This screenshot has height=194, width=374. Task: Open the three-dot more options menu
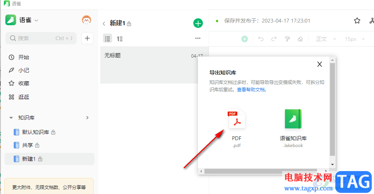pos(198,38)
